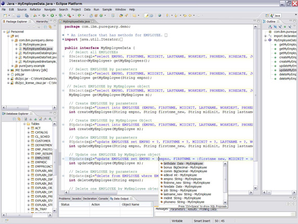Open the Refactor menu
The width and height of the screenshot is (298, 224).
click(x=35, y=9)
